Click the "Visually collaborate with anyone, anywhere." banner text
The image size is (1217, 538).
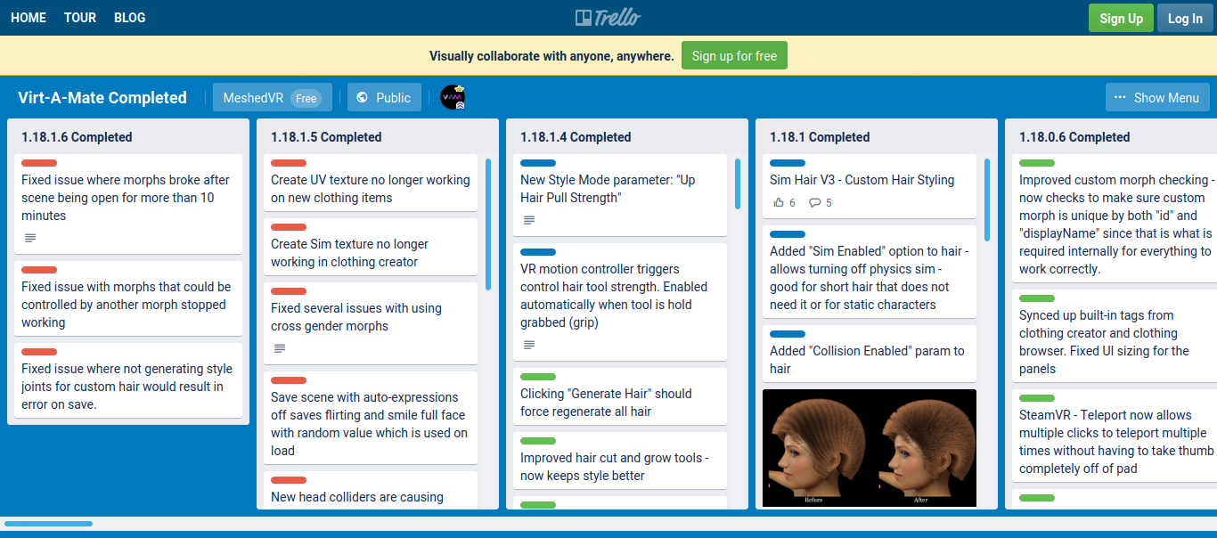(551, 55)
